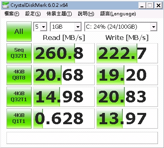Open the 佈景主題(T) menu
Screen dimensions: 164x148
click(x=59, y=14)
